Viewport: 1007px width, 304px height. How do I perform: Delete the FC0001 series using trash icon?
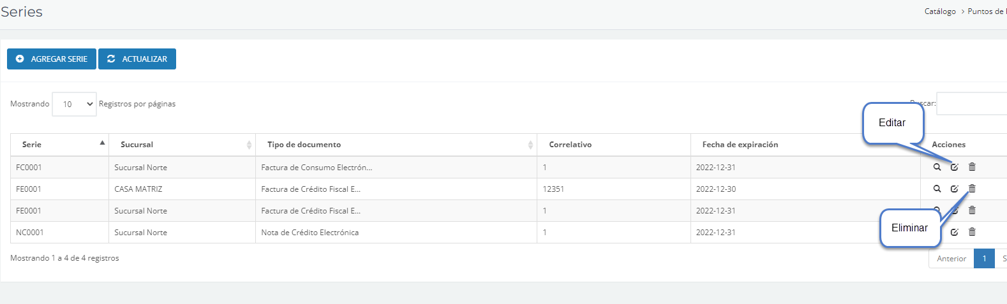(x=972, y=167)
